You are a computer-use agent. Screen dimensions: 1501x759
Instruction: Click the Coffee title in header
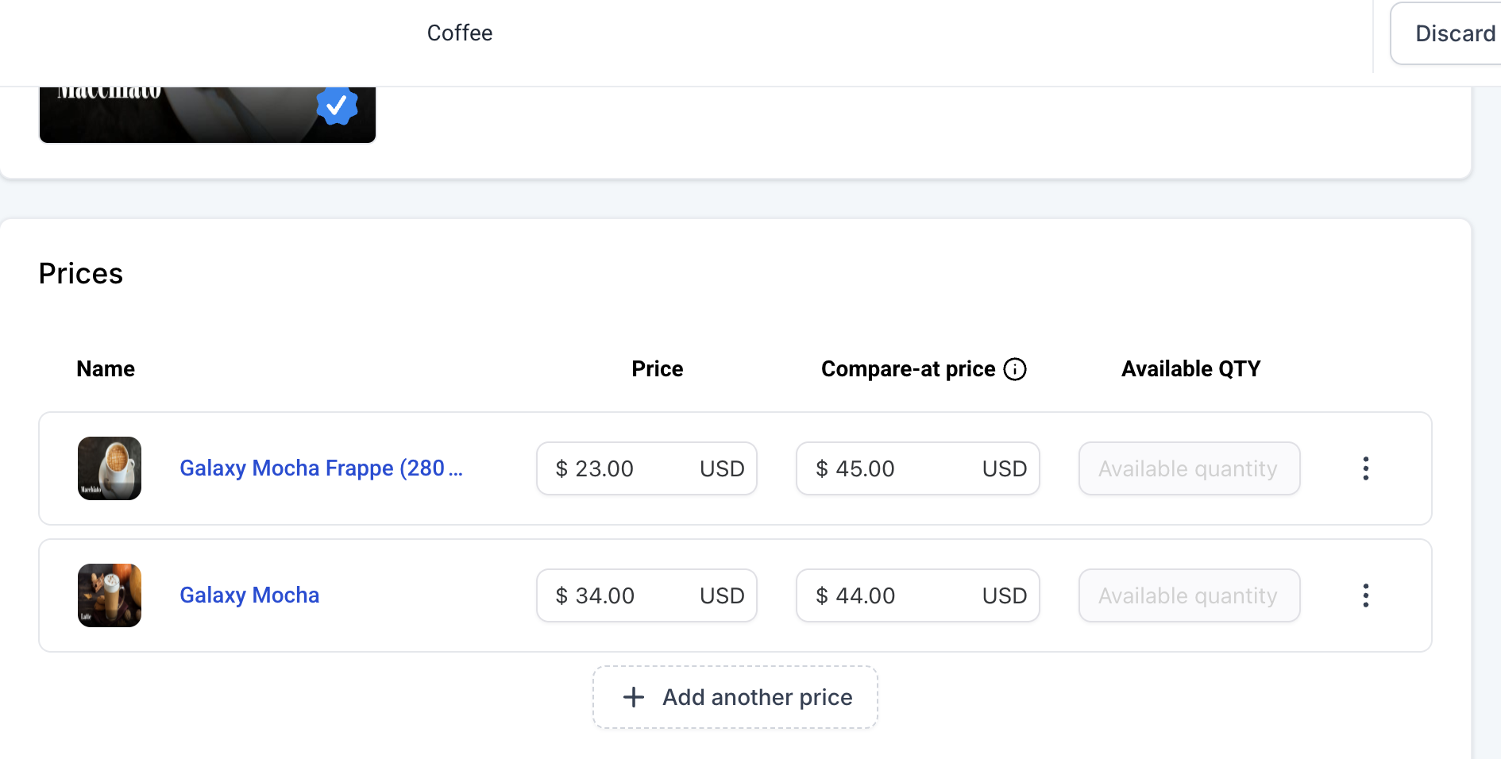pyautogui.click(x=459, y=33)
